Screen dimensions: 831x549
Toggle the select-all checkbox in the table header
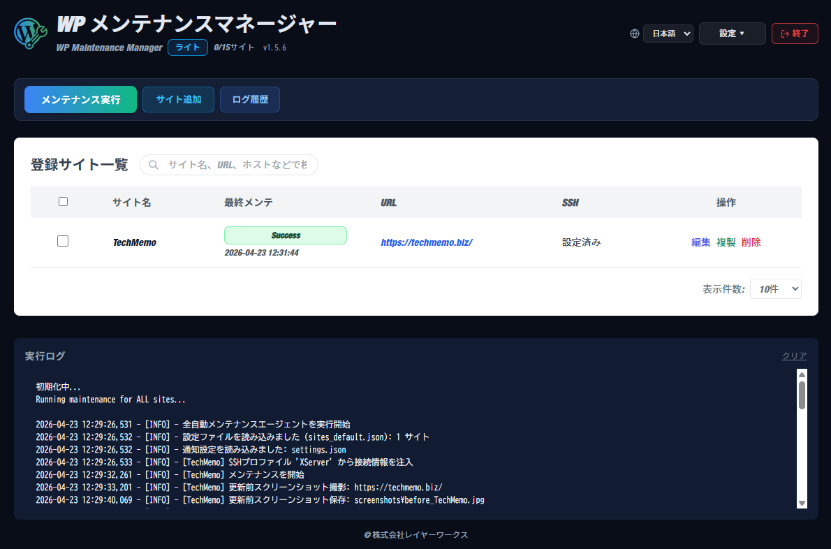tap(63, 201)
